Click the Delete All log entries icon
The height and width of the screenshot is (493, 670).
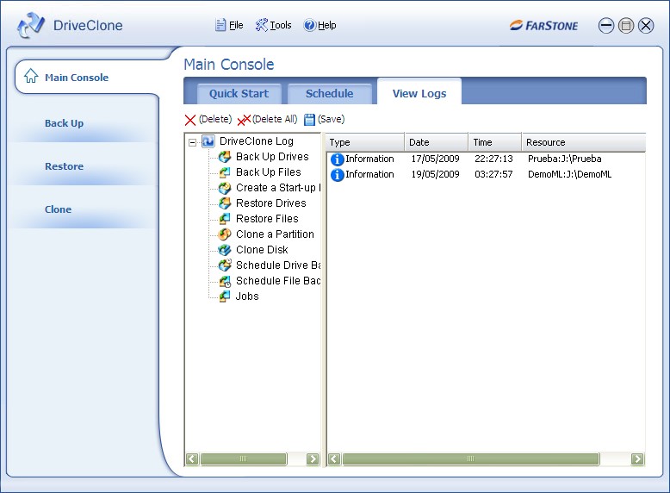click(244, 120)
